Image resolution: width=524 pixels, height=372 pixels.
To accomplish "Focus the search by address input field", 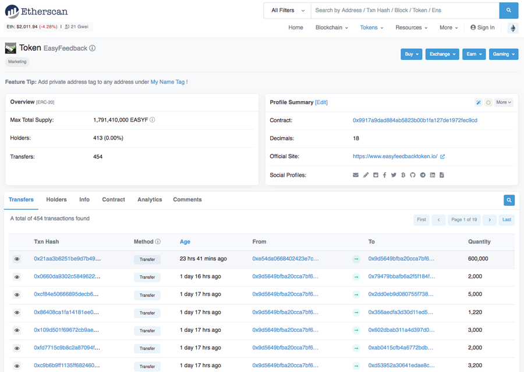I will (x=405, y=10).
